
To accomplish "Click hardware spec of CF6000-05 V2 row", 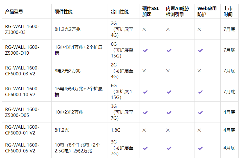I will point(77,148).
